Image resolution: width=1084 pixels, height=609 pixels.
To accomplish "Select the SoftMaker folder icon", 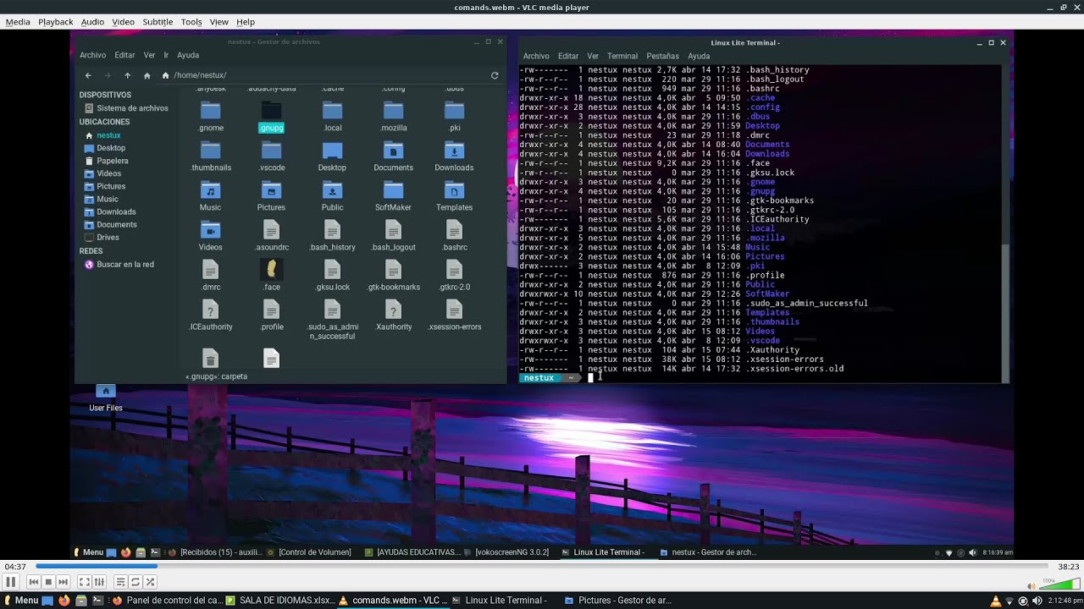I will tap(393, 196).
